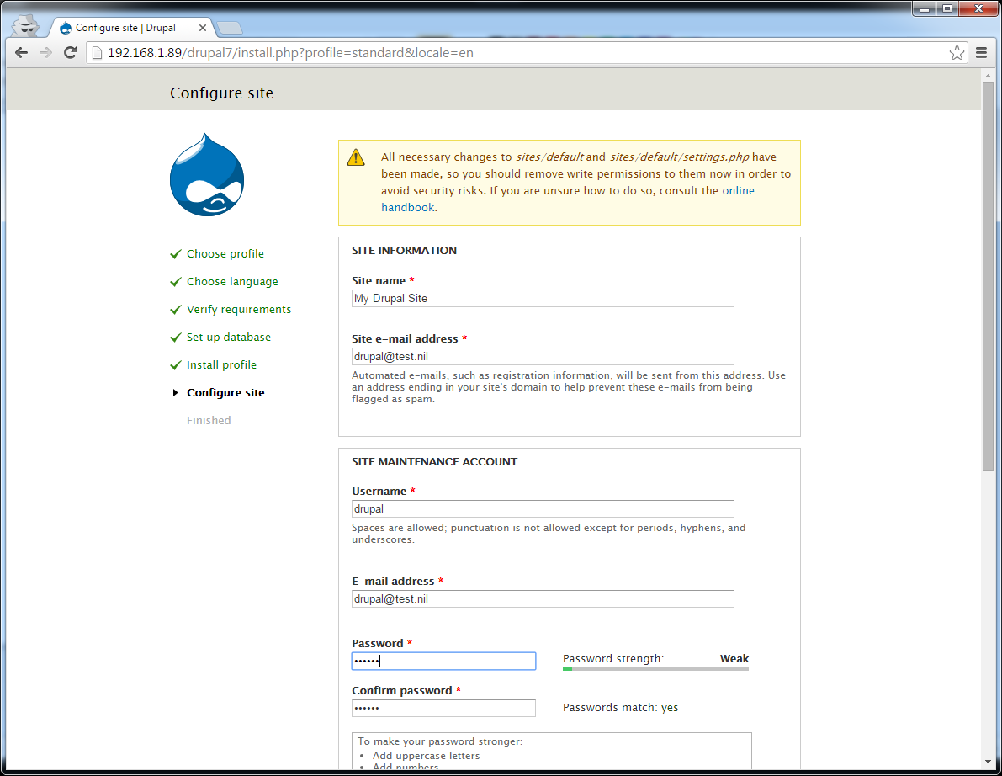Screen dimensions: 1002x776
Task: Click 'Passwords match: yes' text
Action: [x=621, y=708]
